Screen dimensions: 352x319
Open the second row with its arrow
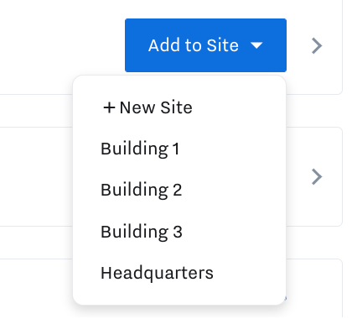[x=317, y=176]
